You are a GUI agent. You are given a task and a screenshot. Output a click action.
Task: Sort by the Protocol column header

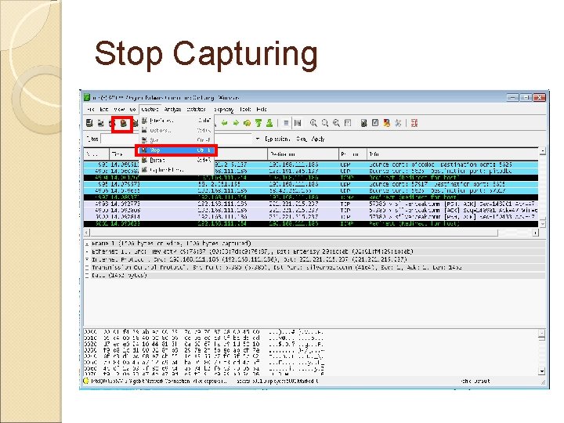click(x=352, y=154)
